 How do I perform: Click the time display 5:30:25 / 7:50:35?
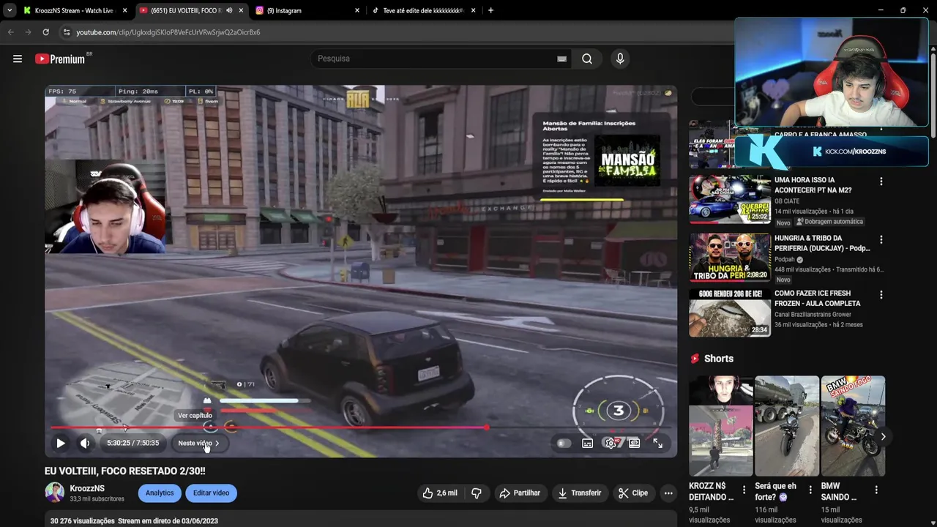pyautogui.click(x=132, y=443)
